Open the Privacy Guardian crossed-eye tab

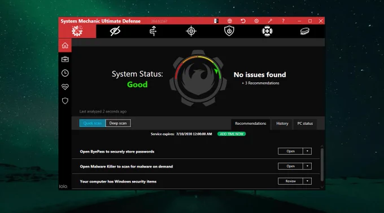point(115,31)
